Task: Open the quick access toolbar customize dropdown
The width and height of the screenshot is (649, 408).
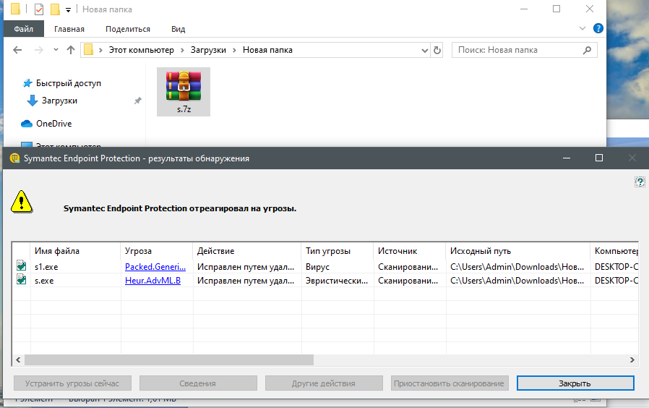Action: [68, 10]
